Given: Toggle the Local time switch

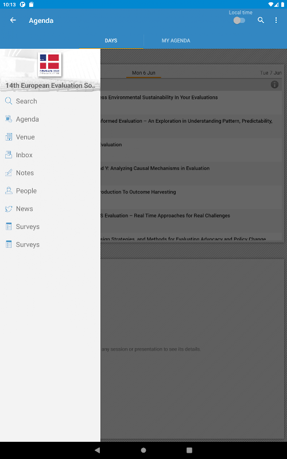Looking at the screenshot, I should tap(239, 21).
